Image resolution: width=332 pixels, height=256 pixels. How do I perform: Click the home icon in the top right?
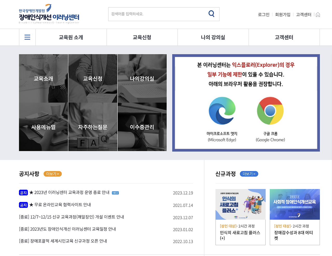[318, 15]
